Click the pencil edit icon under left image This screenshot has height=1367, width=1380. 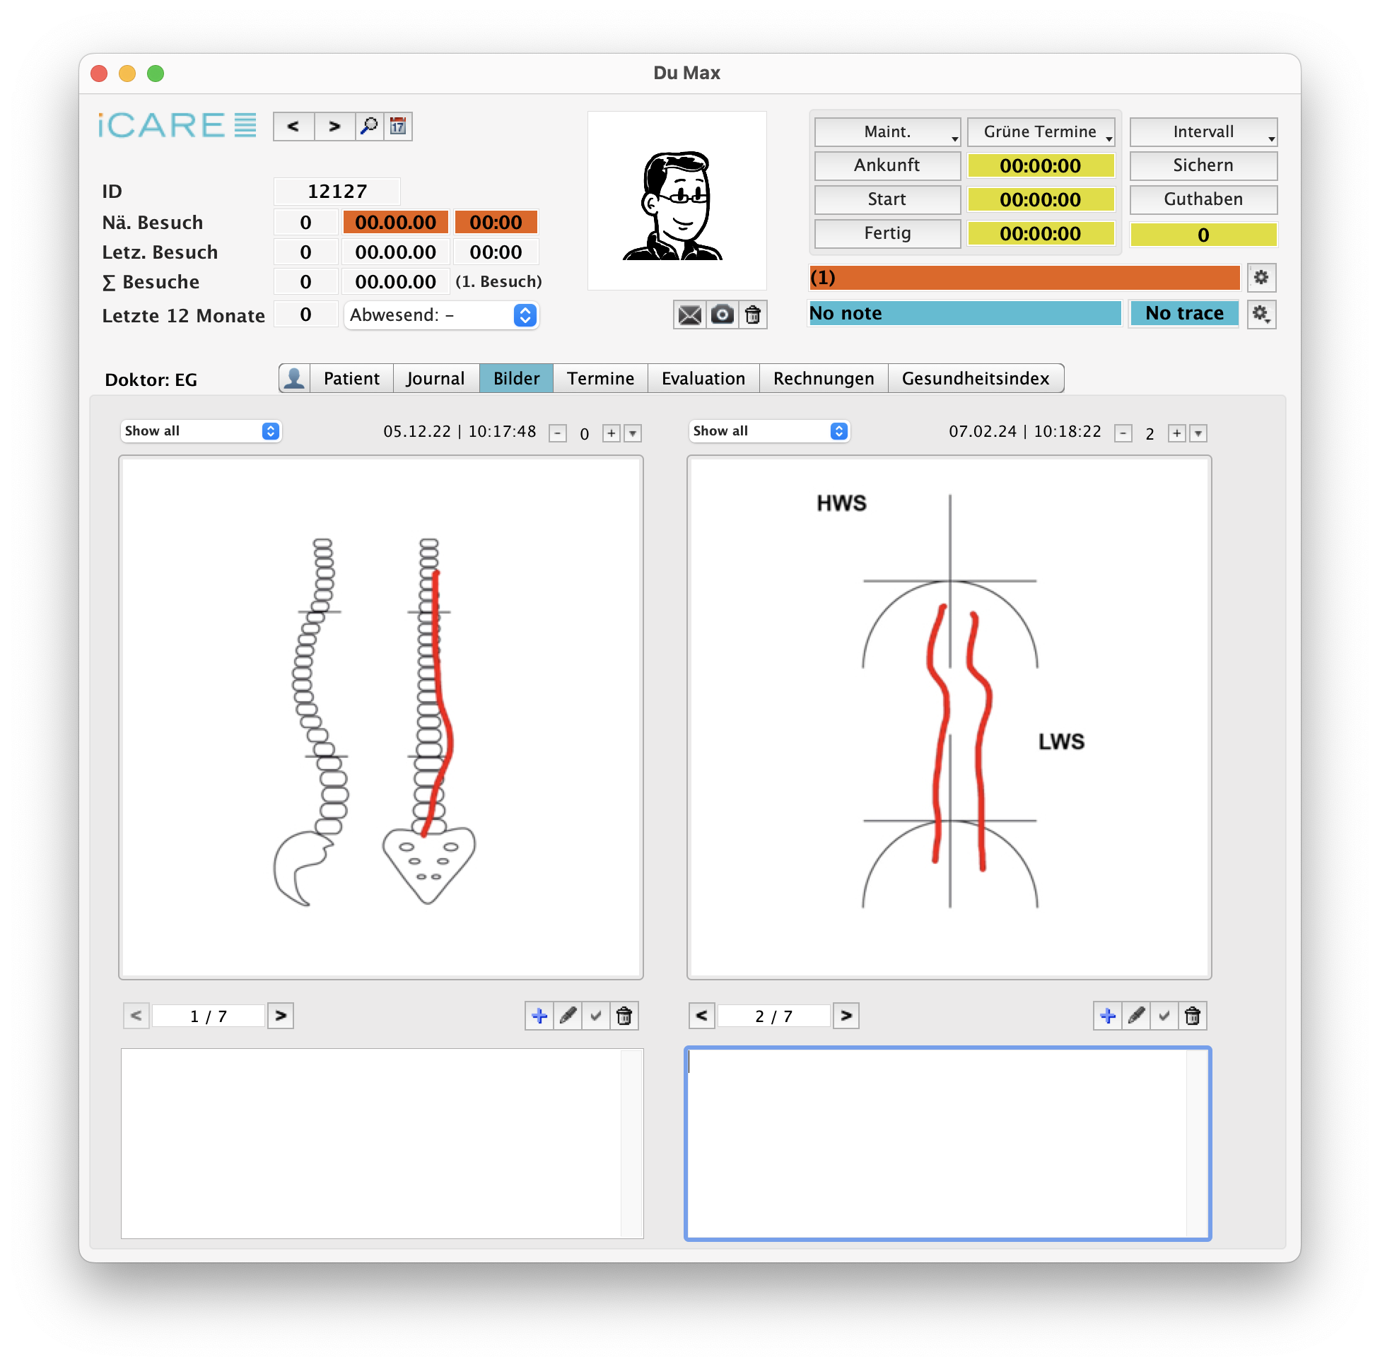568,1016
